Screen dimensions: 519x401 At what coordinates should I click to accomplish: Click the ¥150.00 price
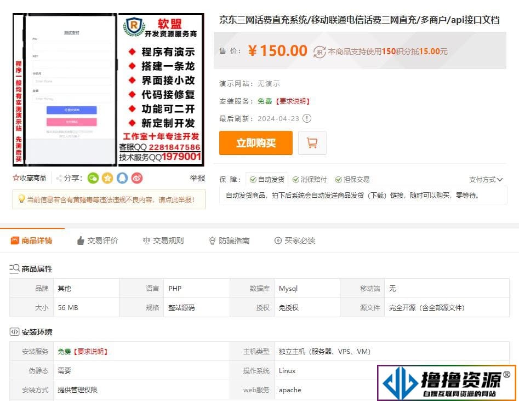coord(278,50)
